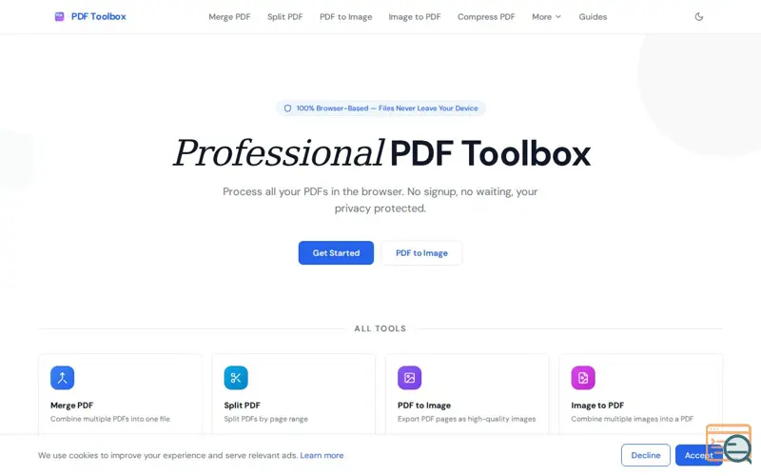
Task: Open Merge PDF from the navigation bar
Action: click(x=229, y=16)
